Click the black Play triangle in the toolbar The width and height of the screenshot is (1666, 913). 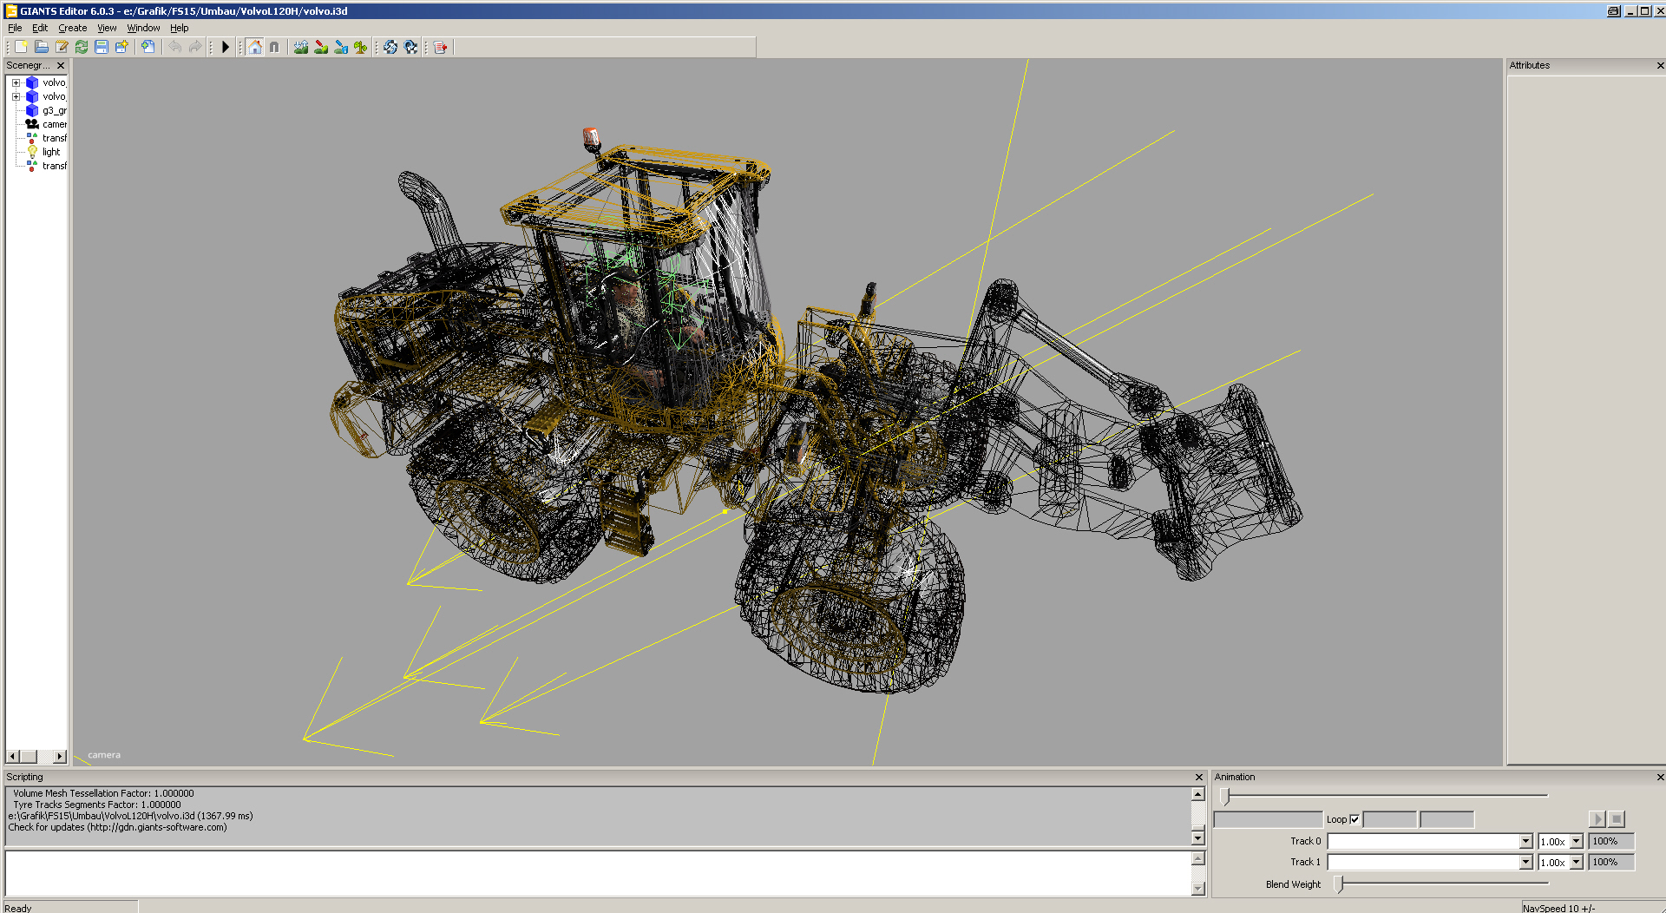click(225, 47)
